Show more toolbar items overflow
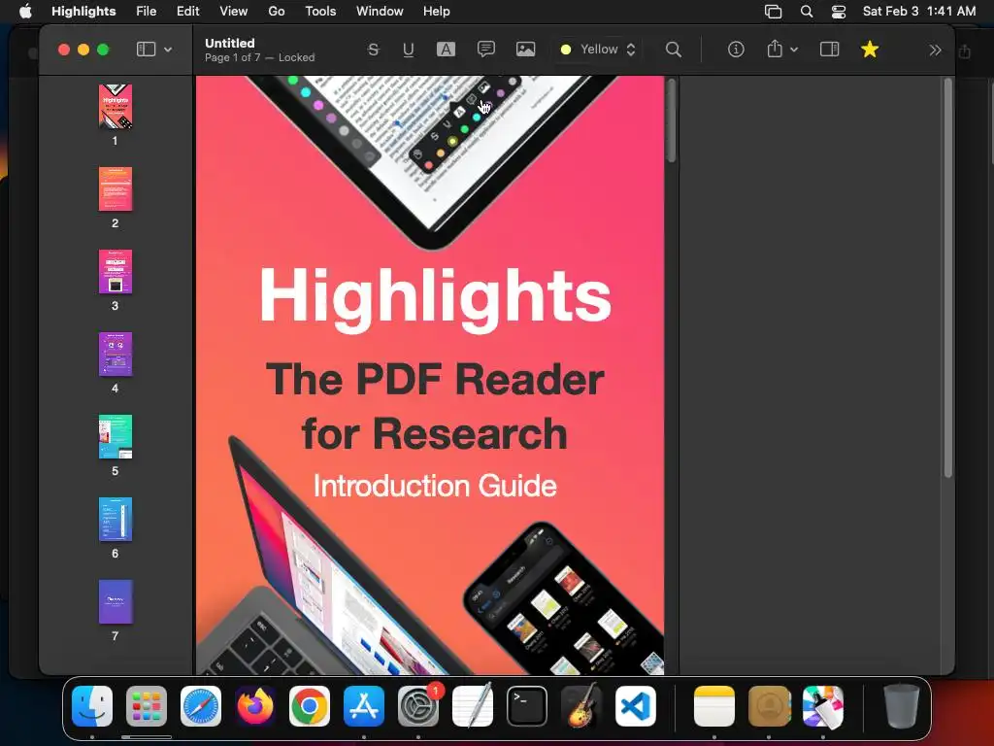 pyautogui.click(x=935, y=50)
